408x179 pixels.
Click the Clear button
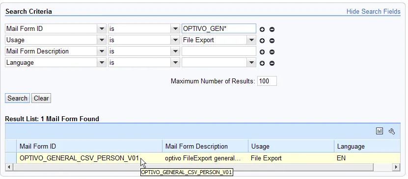tap(41, 98)
